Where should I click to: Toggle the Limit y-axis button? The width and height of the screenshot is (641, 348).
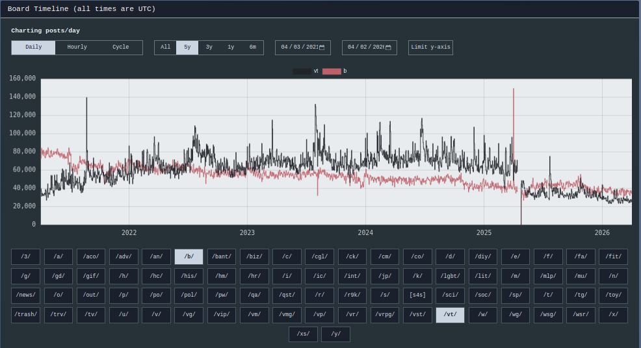click(430, 47)
